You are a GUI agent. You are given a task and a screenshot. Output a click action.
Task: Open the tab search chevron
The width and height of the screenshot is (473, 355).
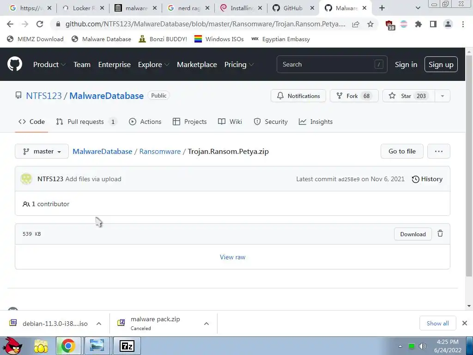[x=418, y=8]
